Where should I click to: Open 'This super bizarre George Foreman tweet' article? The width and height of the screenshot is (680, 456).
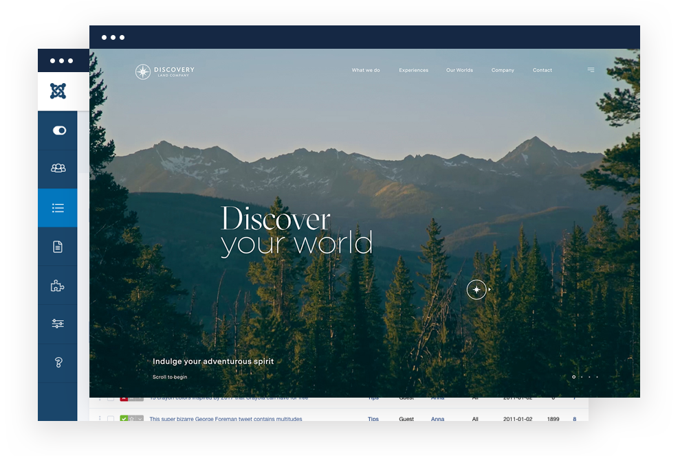pos(226,419)
